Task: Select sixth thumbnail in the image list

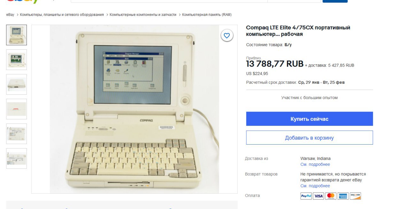Action: (x=17, y=158)
